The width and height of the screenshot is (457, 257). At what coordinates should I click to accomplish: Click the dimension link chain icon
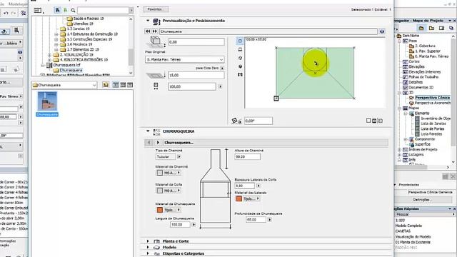[x=156, y=86]
